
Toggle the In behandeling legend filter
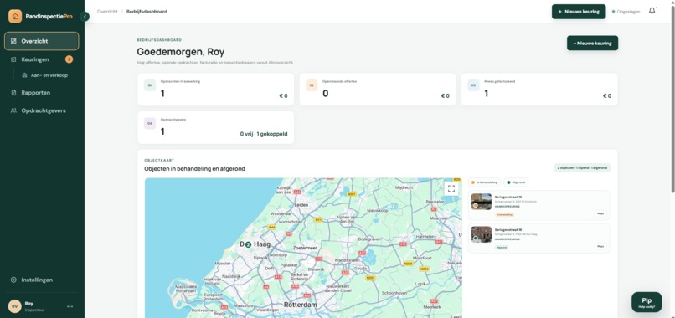pos(485,182)
